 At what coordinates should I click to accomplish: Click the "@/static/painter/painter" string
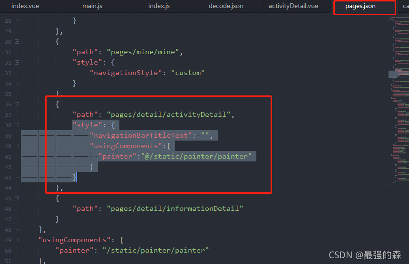click(x=196, y=156)
